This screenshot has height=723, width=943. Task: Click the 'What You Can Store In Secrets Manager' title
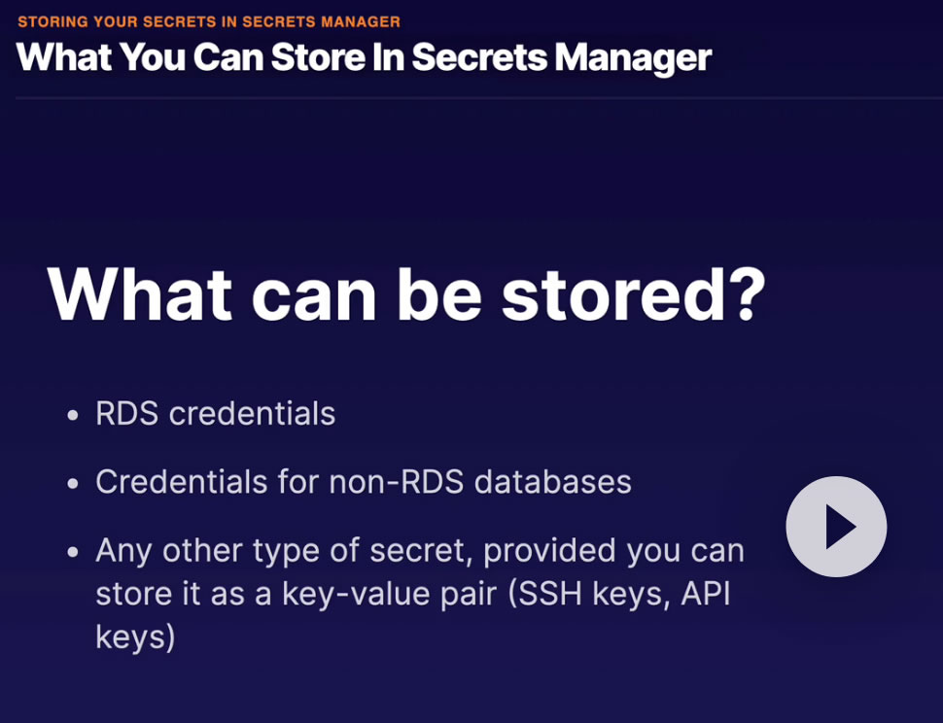(x=365, y=57)
